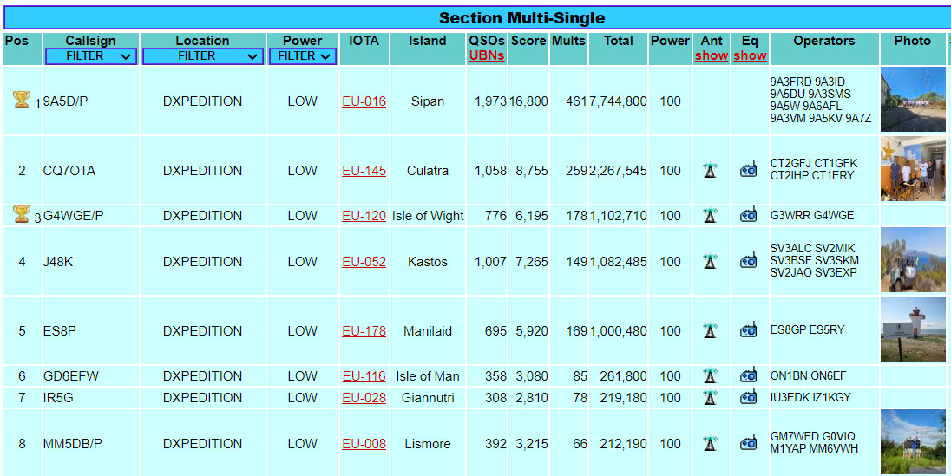The image size is (951, 476).
Task: Select callsign ES8P
Action: tap(59, 331)
